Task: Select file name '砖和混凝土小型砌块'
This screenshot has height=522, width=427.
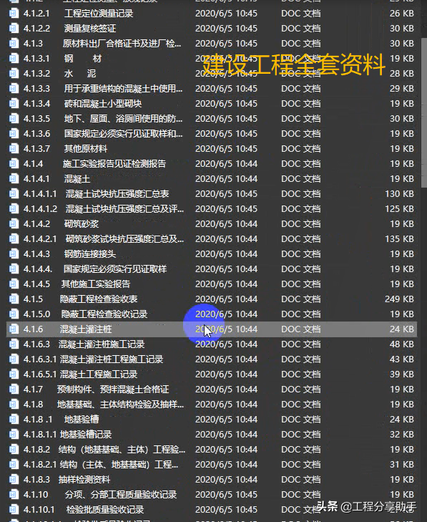Action: click(103, 104)
